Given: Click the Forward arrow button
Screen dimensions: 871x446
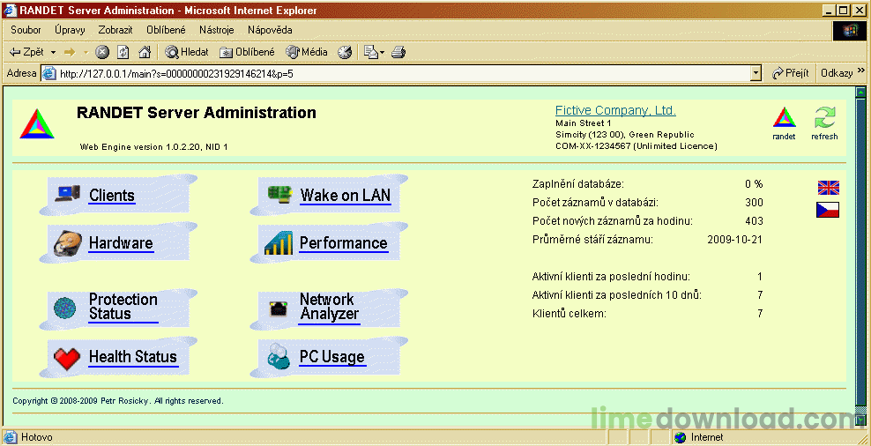Looking at the screenshot, I should 70,52.
